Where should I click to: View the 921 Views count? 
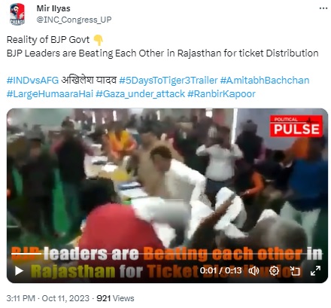115,298
